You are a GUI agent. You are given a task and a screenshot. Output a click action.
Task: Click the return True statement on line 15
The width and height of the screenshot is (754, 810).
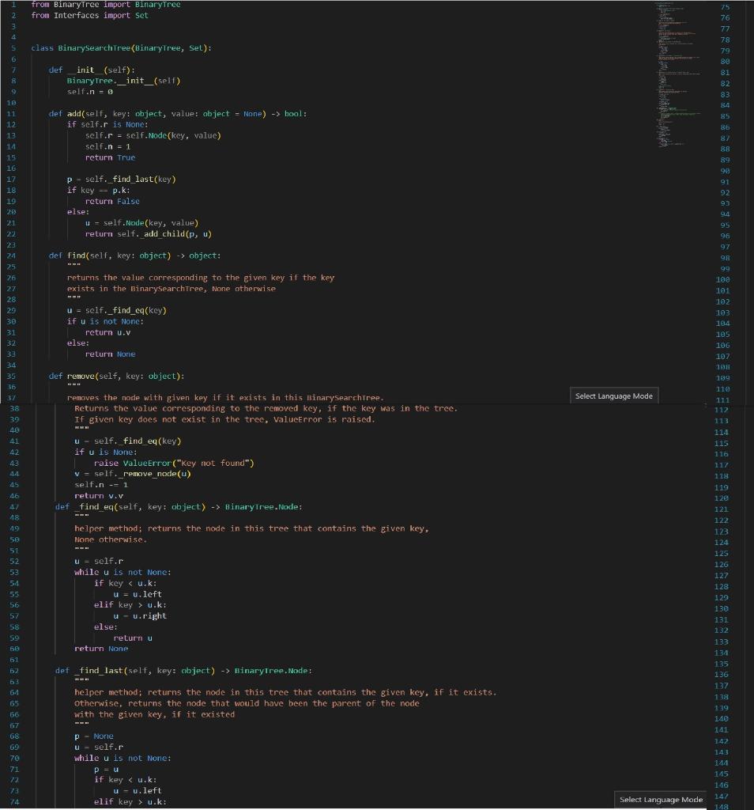coord(111,157)
